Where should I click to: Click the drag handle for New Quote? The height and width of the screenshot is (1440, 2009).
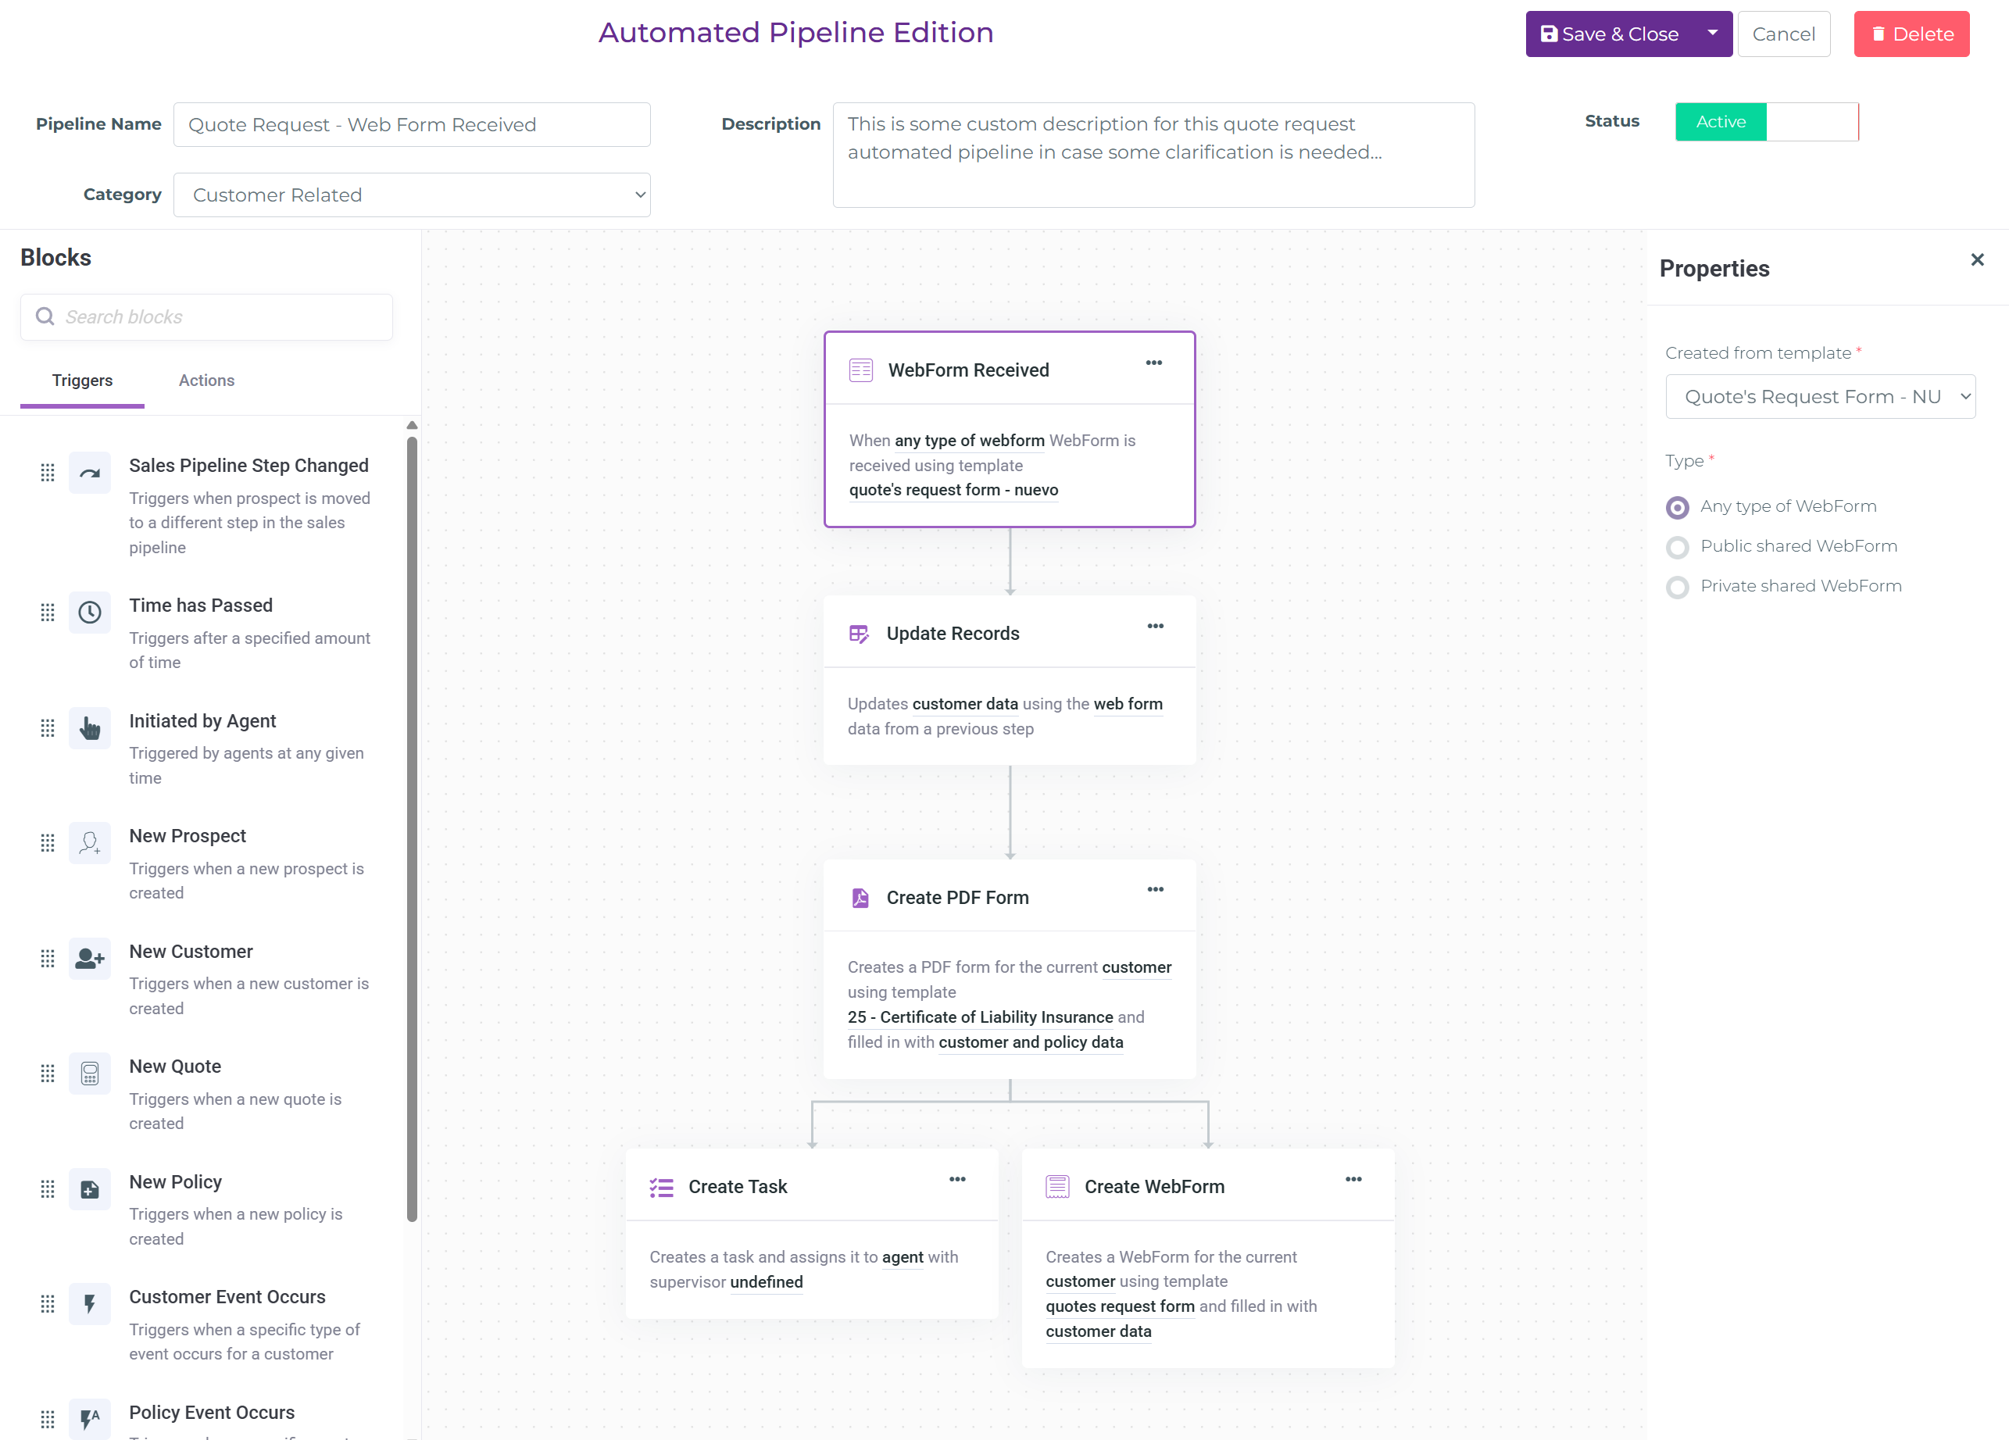[x=48, y=1074]
